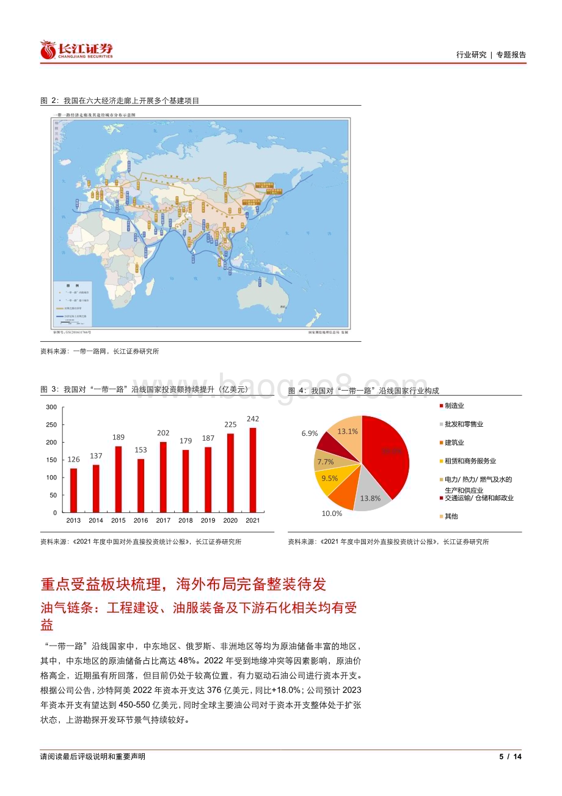Click the 7.7% pie slice label
Image resolution: width=562 pixels, height=796 pixels.
coord(326,462)
